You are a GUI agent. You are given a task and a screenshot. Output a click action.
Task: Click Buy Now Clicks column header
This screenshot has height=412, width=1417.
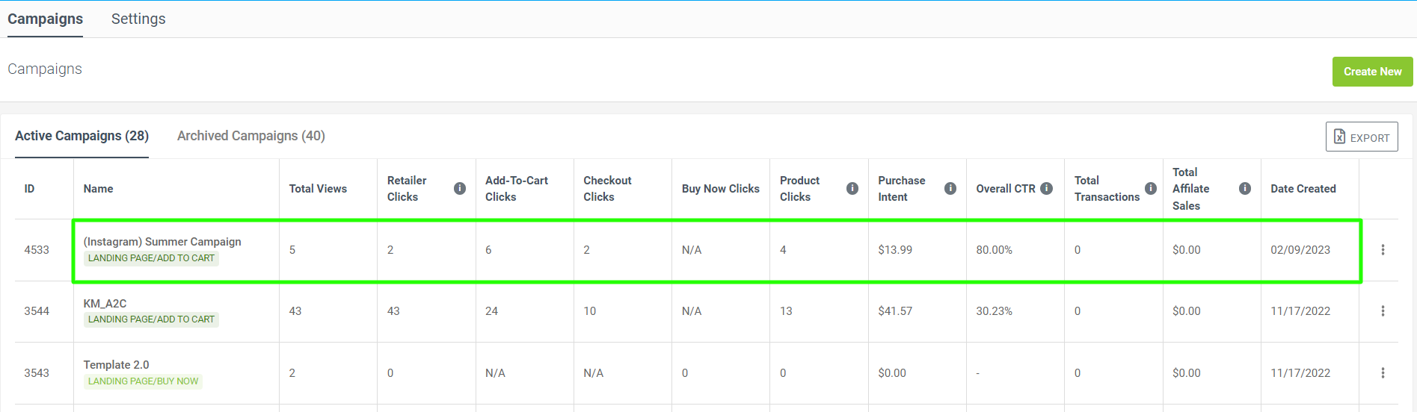point(721,189)
